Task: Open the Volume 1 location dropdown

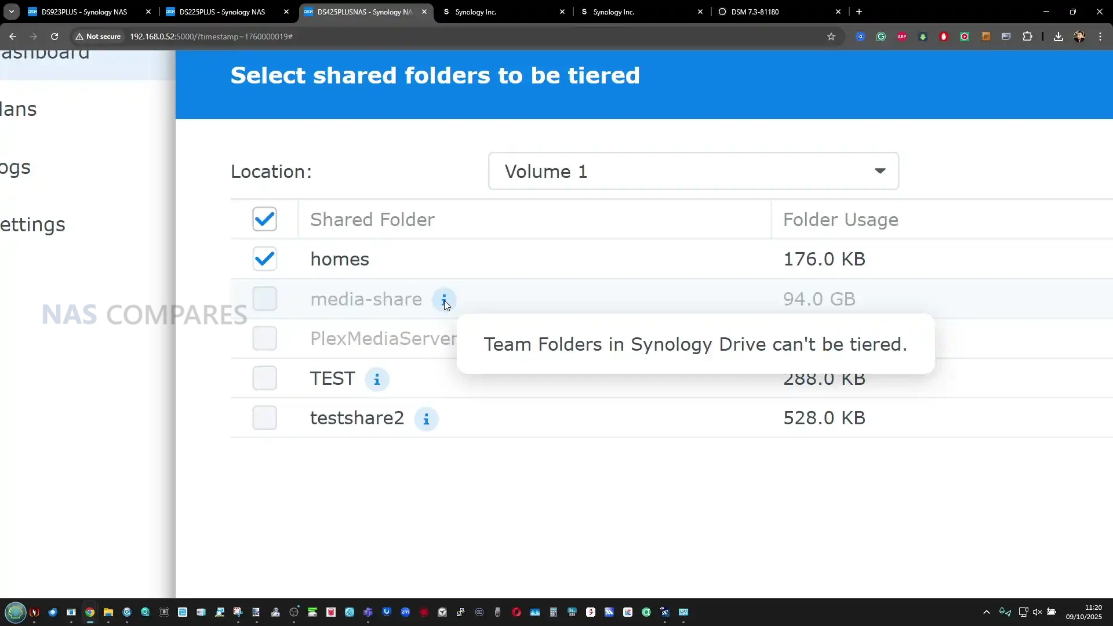Action: 693,171
